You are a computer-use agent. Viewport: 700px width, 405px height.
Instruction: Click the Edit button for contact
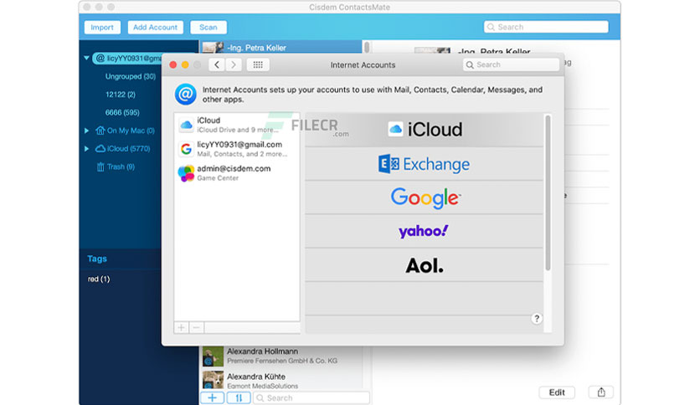pos(557,392)
